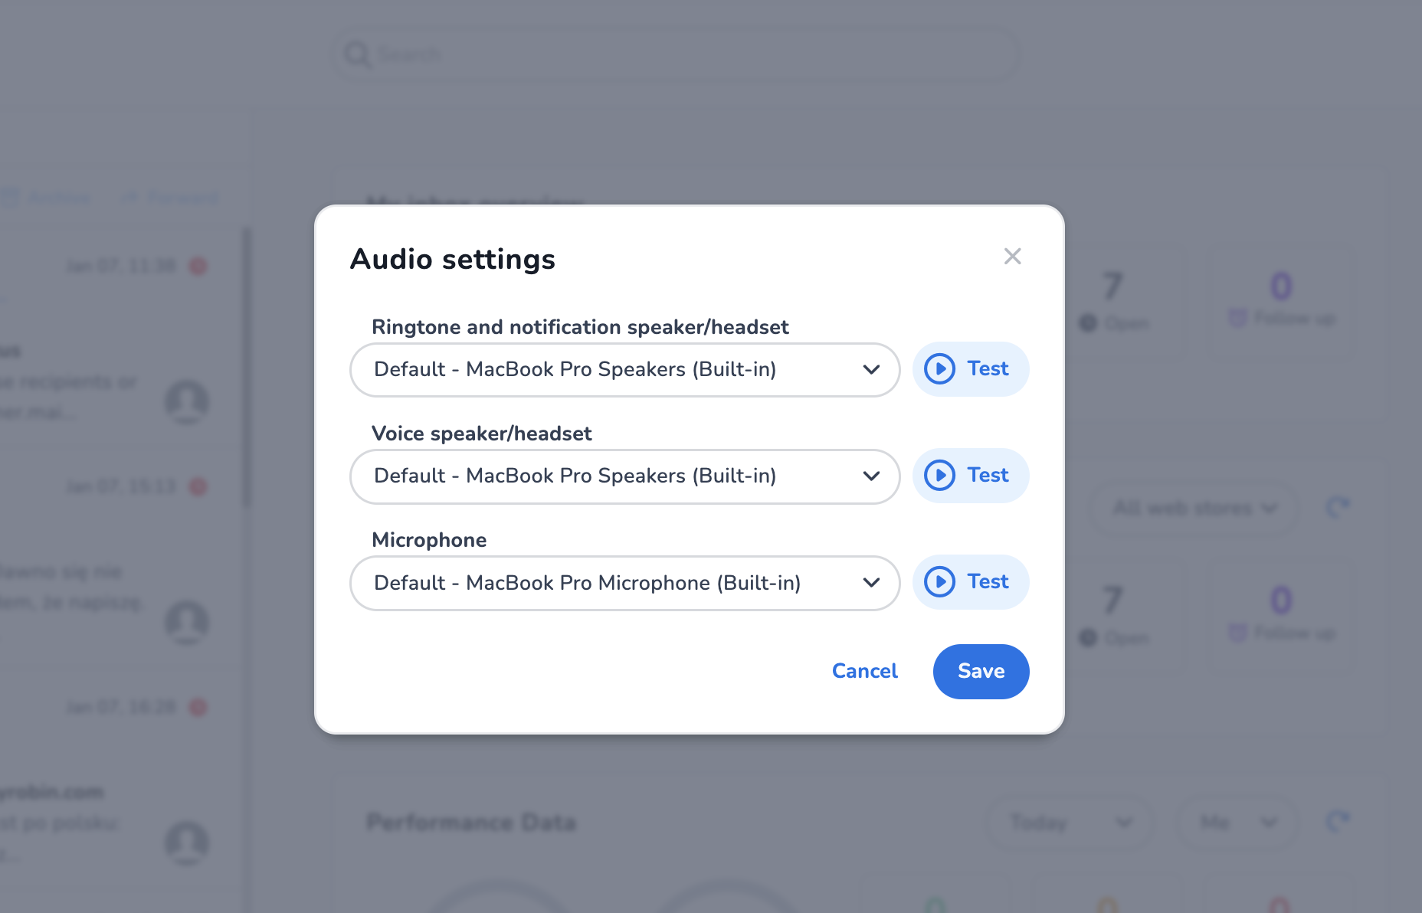1422x913 pixels.
Task: Click the chevron arrow in Microphone dropdown
Action: click(871, 583)
